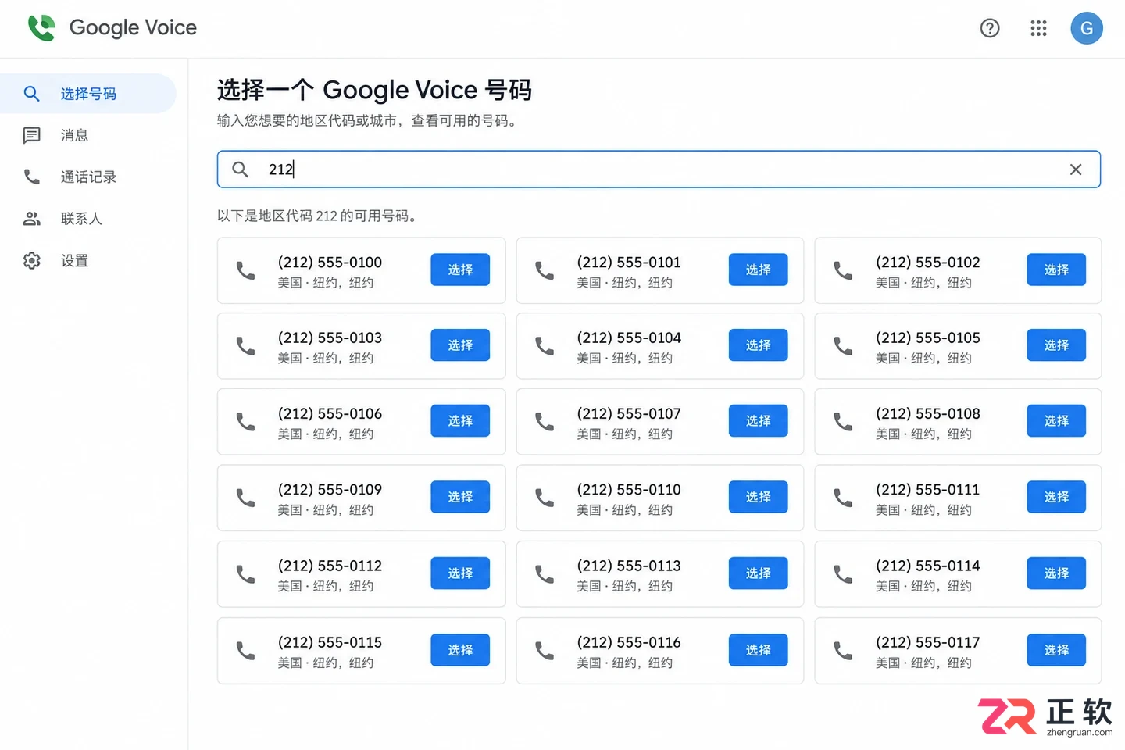Click phone icon on the (212) 555-0115 card
This screenshot has width=1125, height=750.
coord(245,651)
